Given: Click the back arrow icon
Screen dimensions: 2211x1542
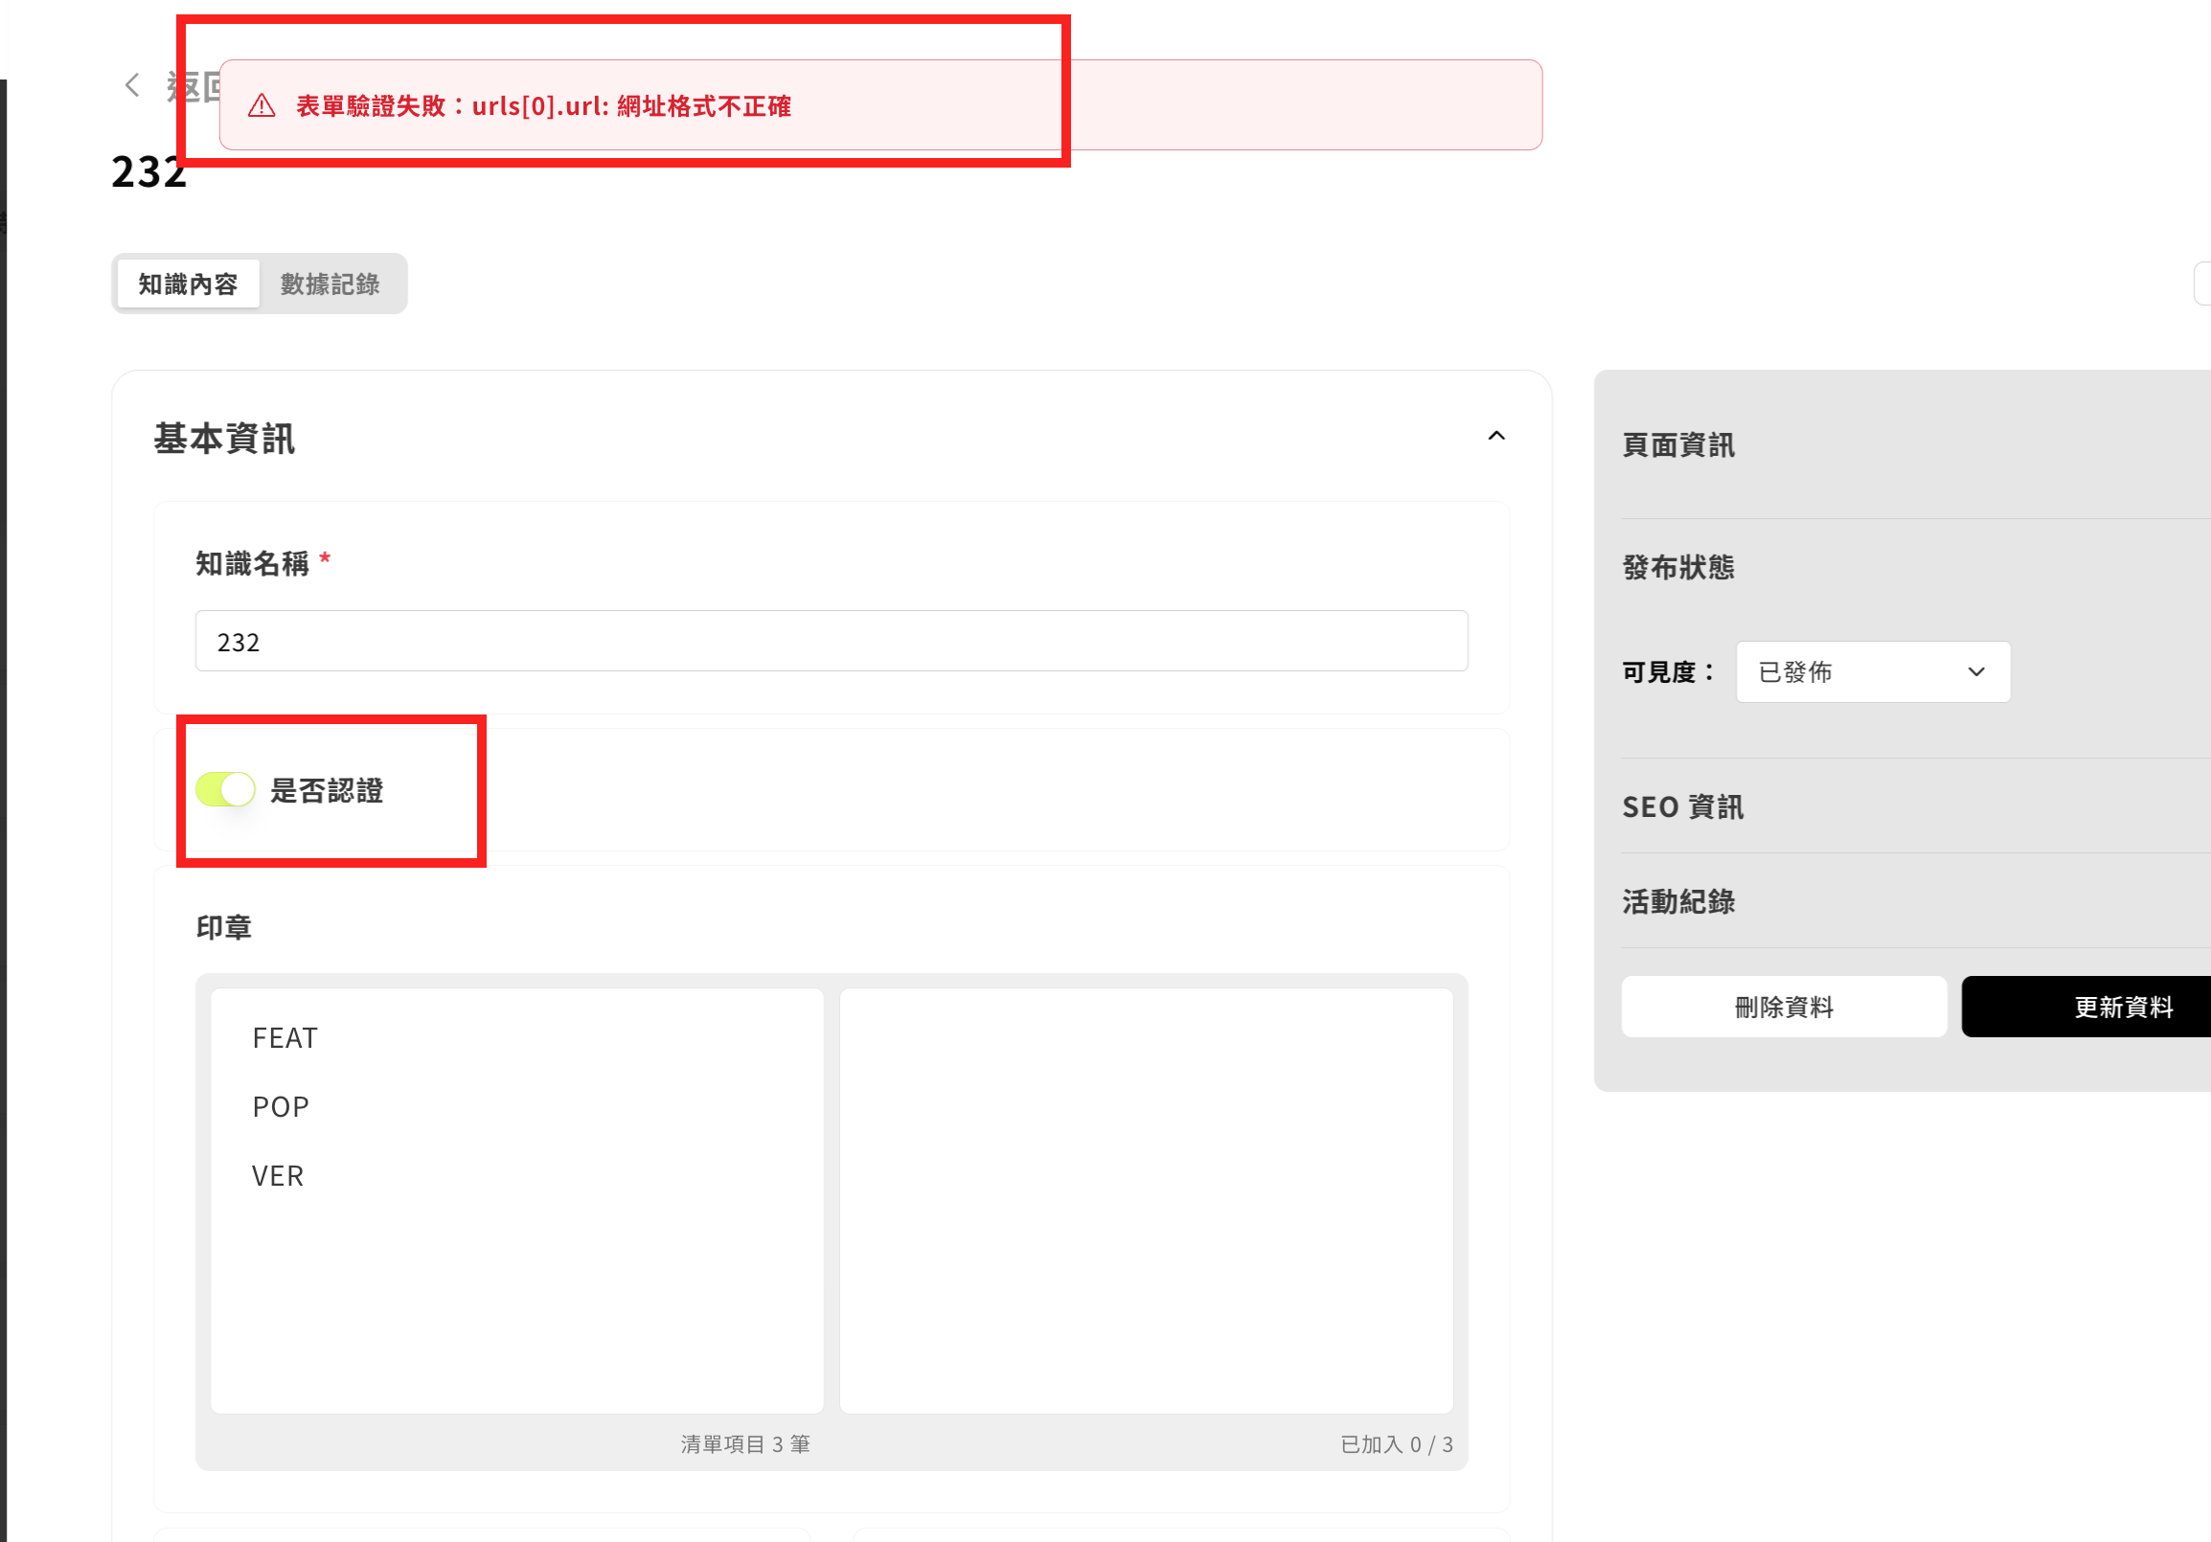Looking at the screenshot, I should (x=132, y=84).
